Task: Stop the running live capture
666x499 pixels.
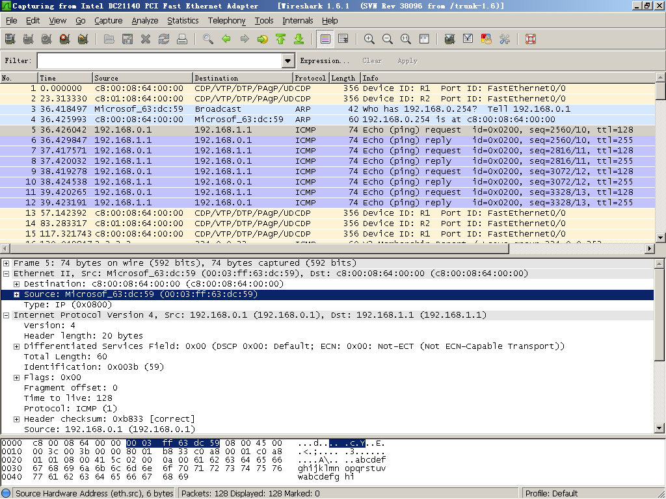Action: click(x=64, y=40)
